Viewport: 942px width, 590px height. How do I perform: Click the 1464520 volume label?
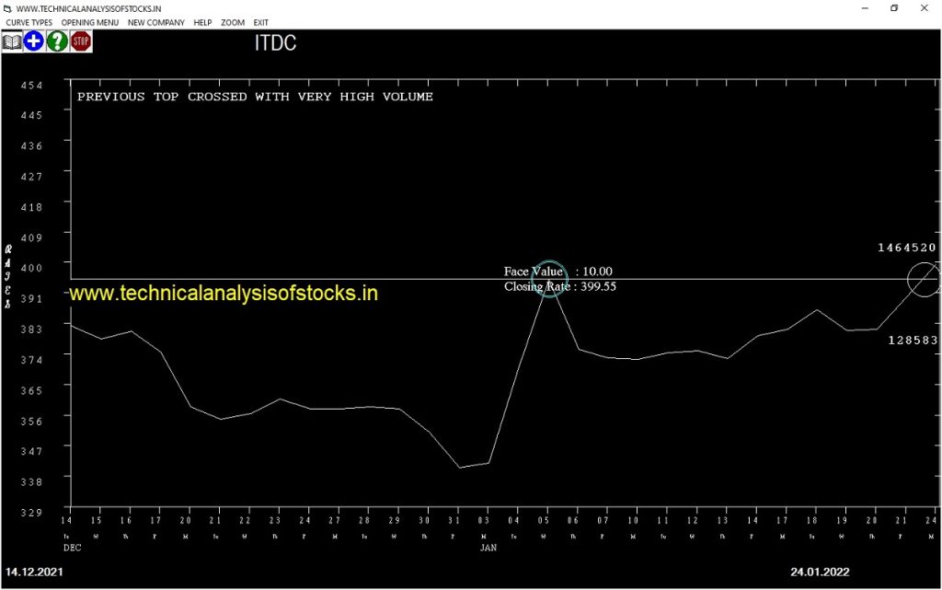click(x=906, y=248)
